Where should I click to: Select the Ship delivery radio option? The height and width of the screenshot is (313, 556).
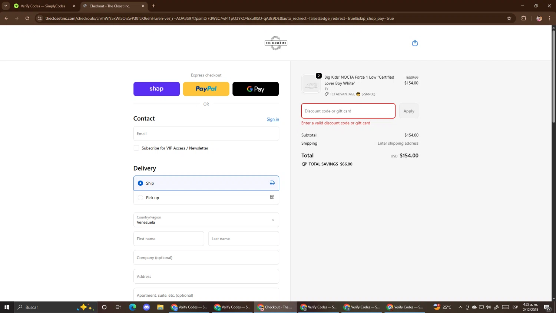pyautogui.click(x=140, y=183)
